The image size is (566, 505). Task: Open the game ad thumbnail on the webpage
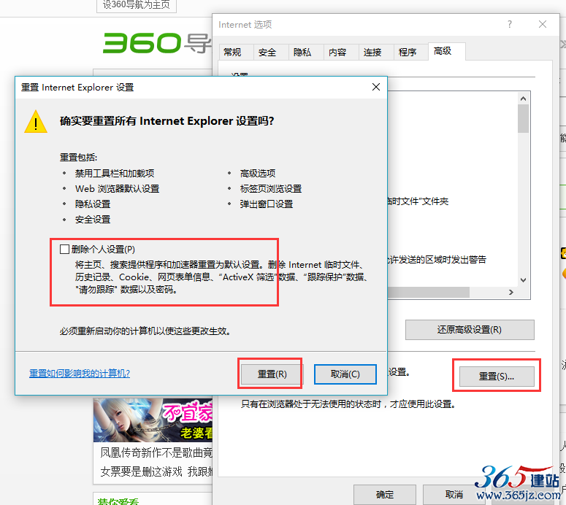(x=153, y=420)
